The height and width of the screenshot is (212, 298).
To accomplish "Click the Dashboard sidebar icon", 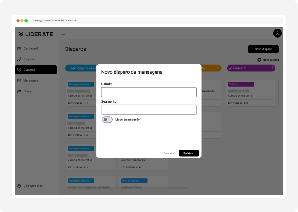I will point(19,48).
